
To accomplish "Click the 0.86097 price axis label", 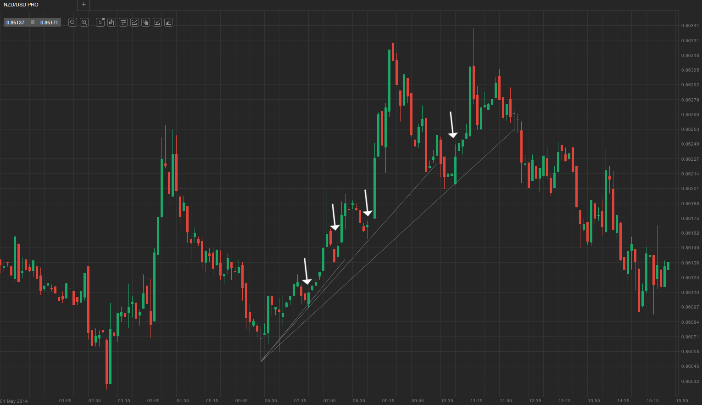I will tap(690, 307).
